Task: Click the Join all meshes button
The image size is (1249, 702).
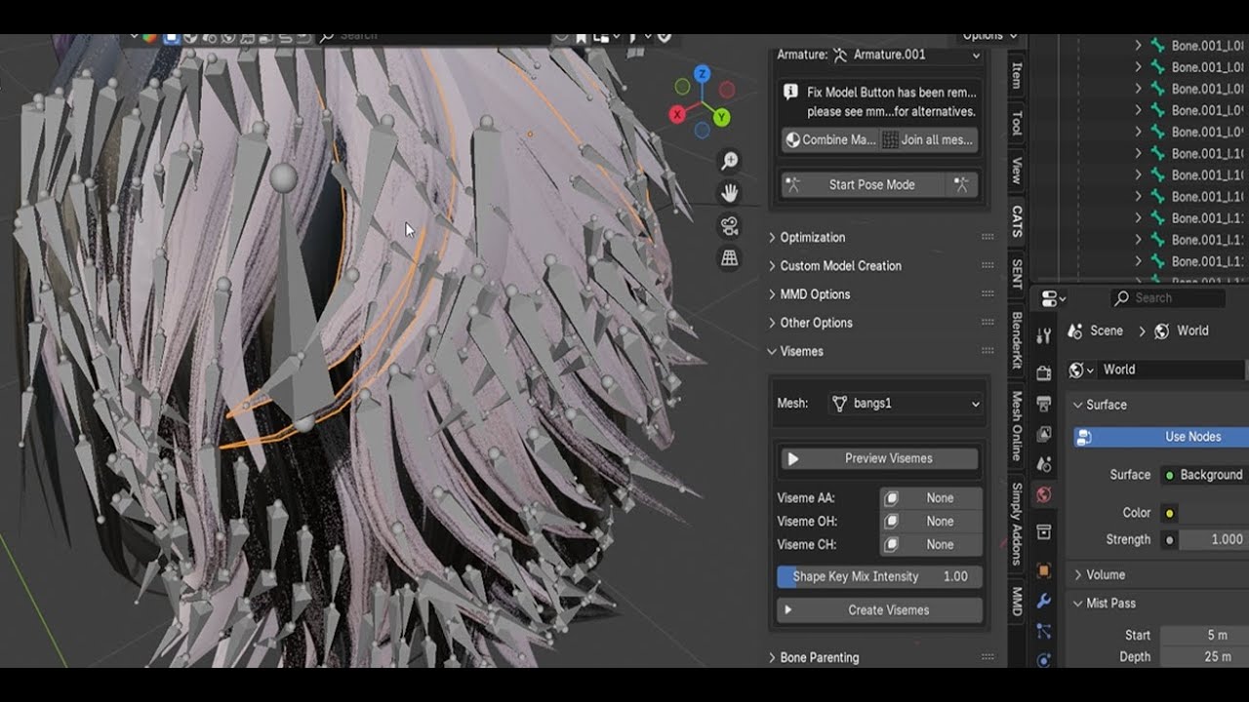Action: tap(929, 139)
